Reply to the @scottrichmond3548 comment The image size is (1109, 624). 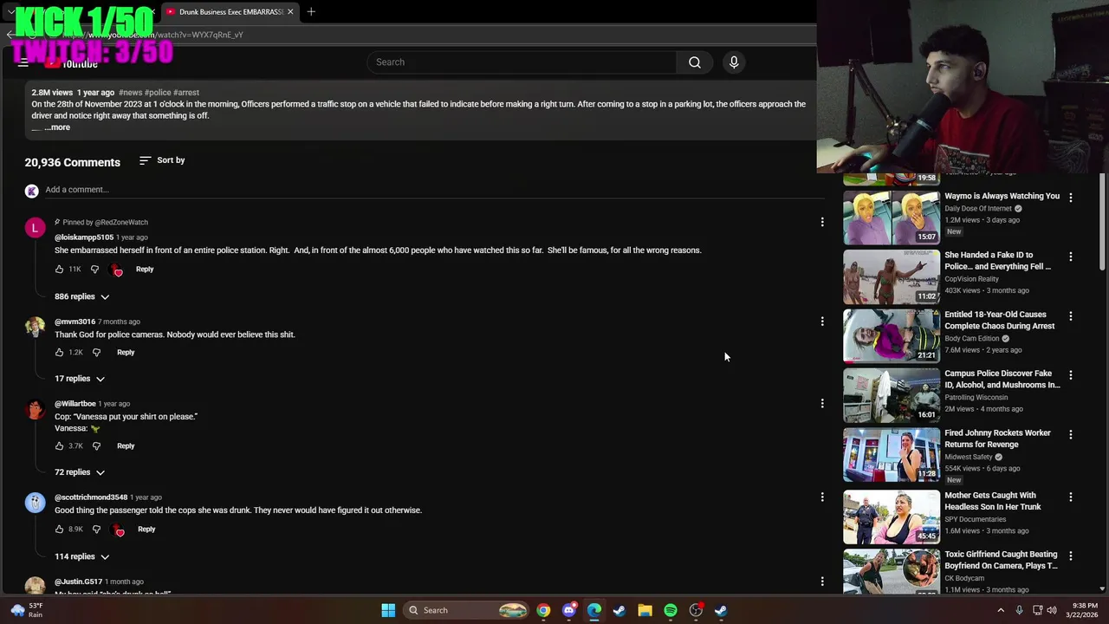[146, 530]
